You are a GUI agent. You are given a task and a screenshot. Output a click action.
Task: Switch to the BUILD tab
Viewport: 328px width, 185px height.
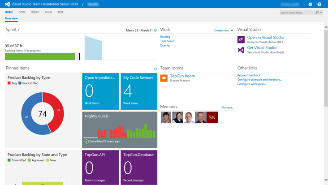[48, 12]
